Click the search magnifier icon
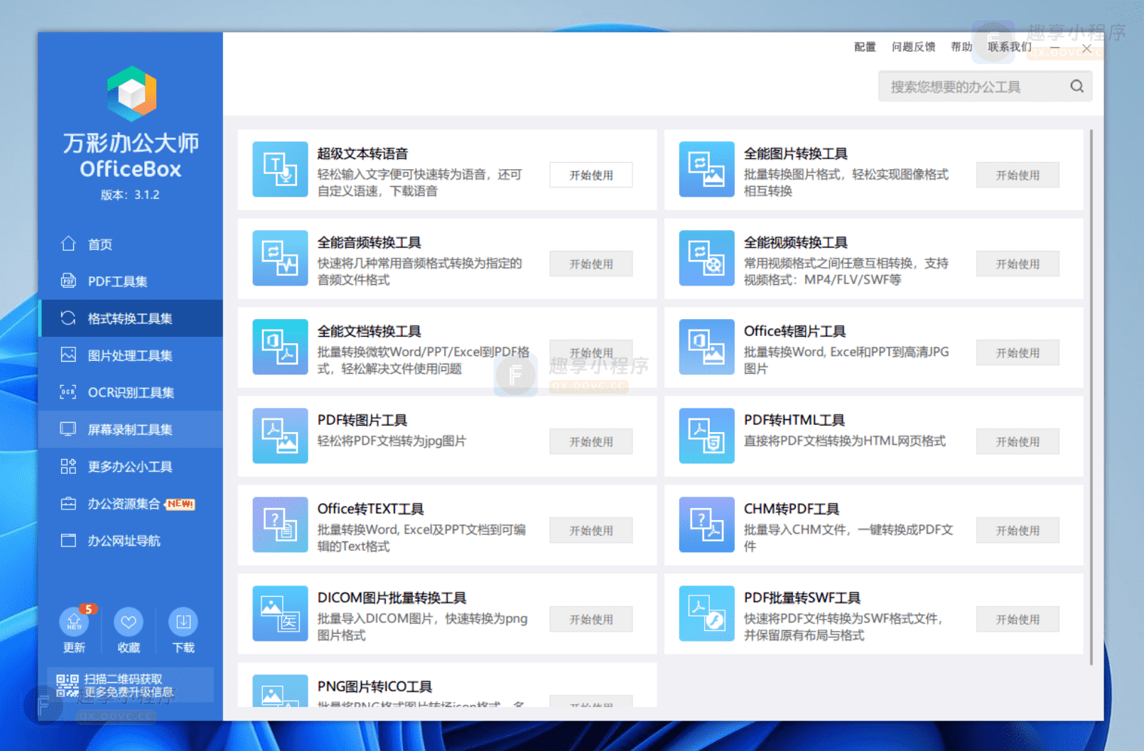 tap(1076, 86)
